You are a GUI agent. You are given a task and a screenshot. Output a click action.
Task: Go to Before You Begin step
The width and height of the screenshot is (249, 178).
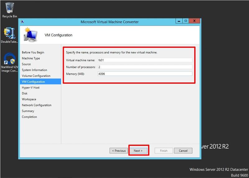33,52
